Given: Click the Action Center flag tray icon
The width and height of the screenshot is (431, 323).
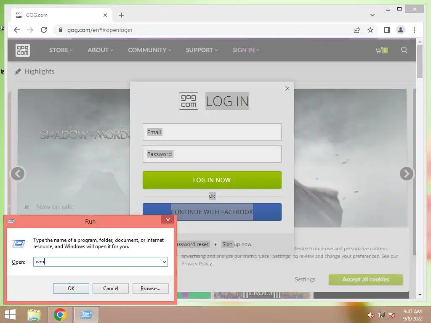Looking at the screenshot, I should point(391,315).
